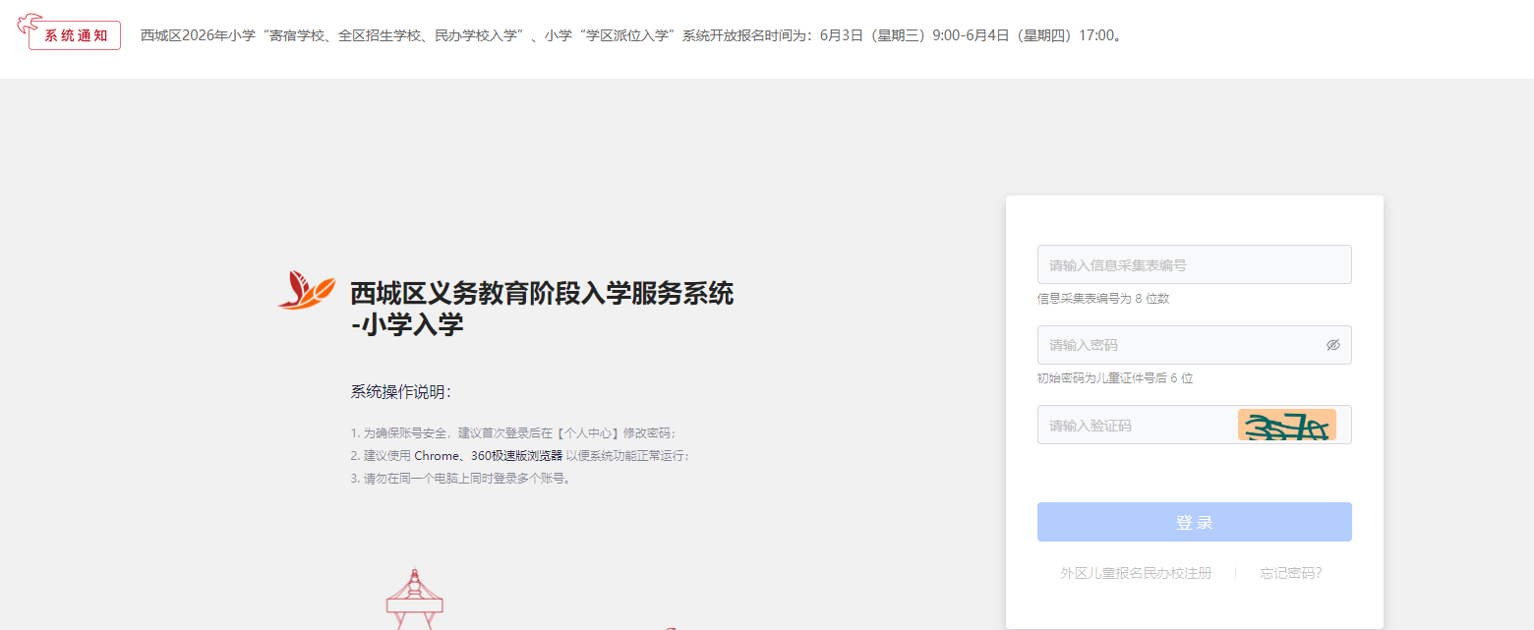The image size is (1534, 630).
Task: Click the red leaf logo icon
Action: (307, 290)
